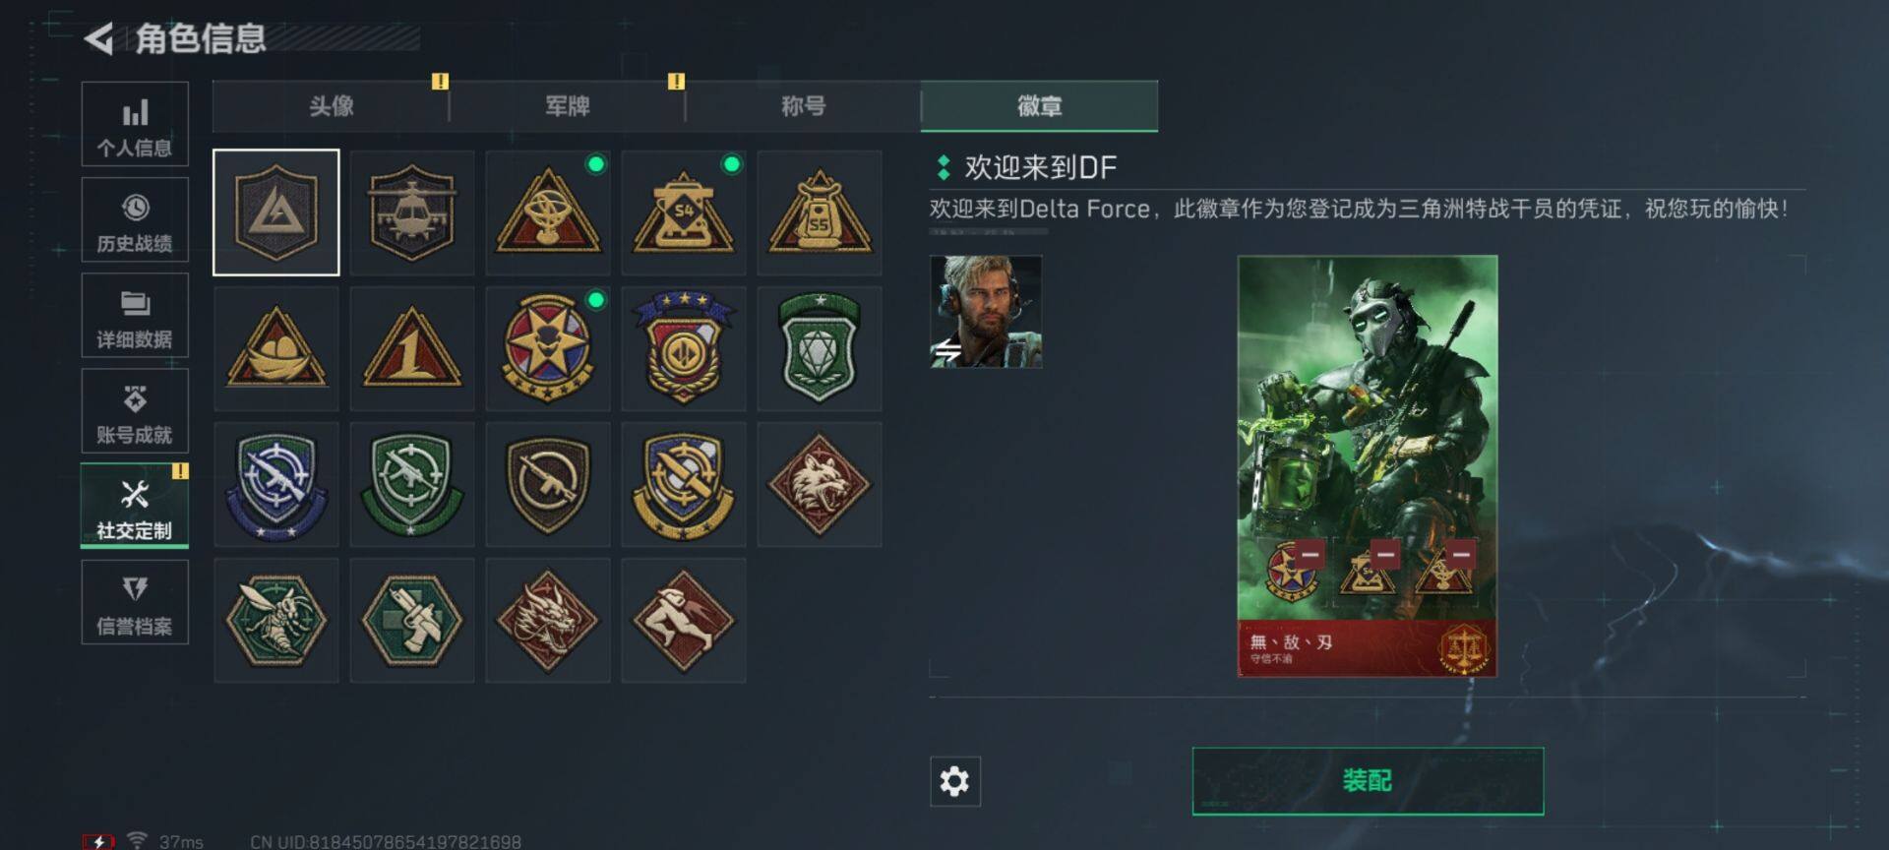
Task: Select the wolf head diamond badge
Action: 820,484
